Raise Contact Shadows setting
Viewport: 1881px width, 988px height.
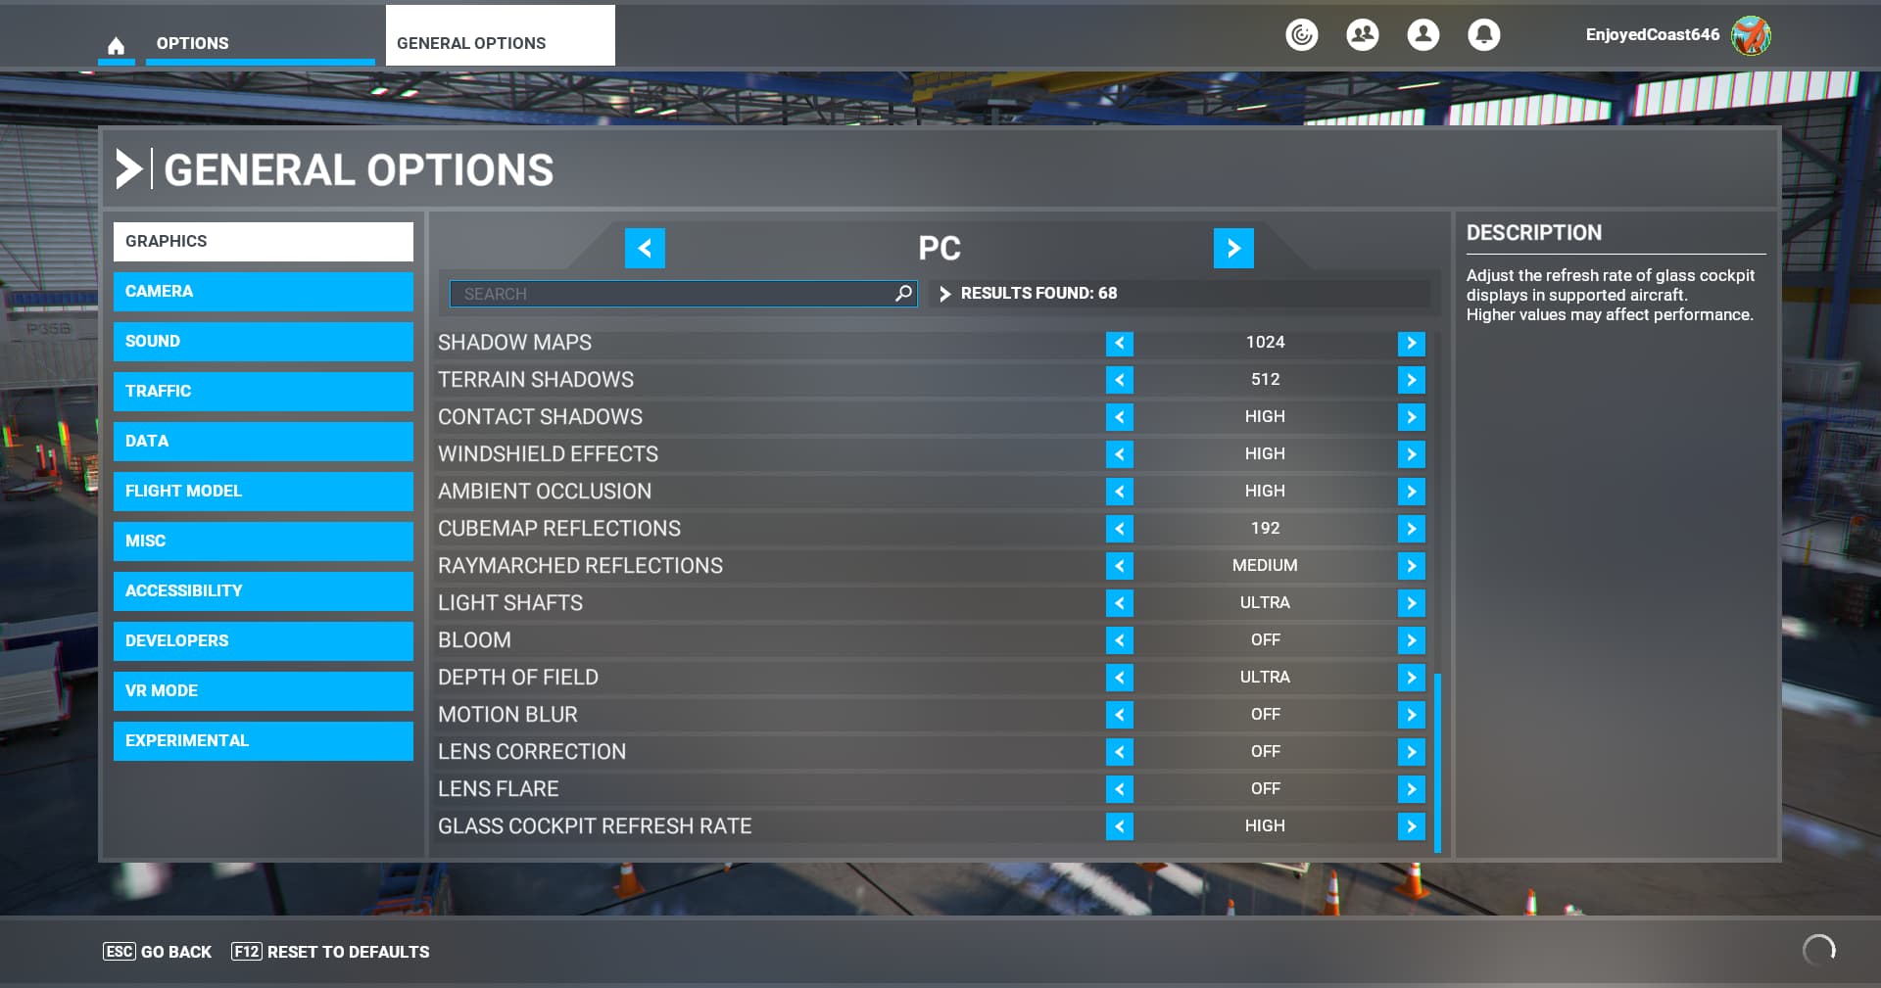(1411, 417)
